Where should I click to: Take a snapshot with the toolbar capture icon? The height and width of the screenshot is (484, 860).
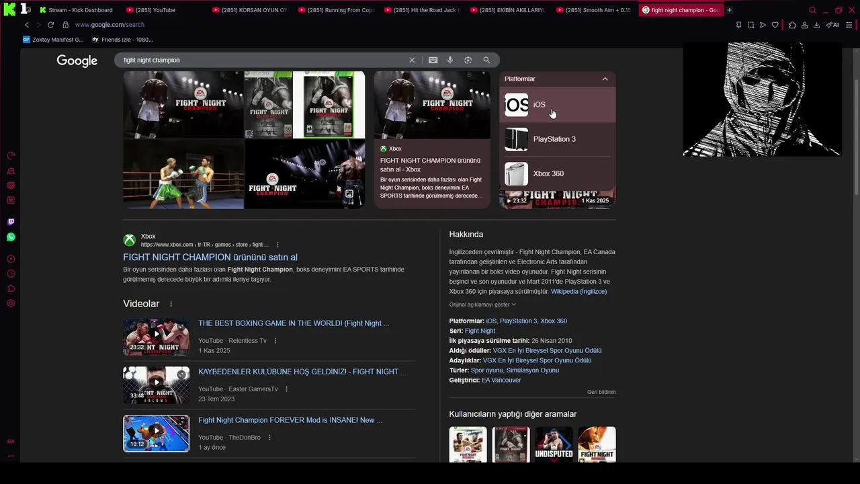[x=750, y=25]
